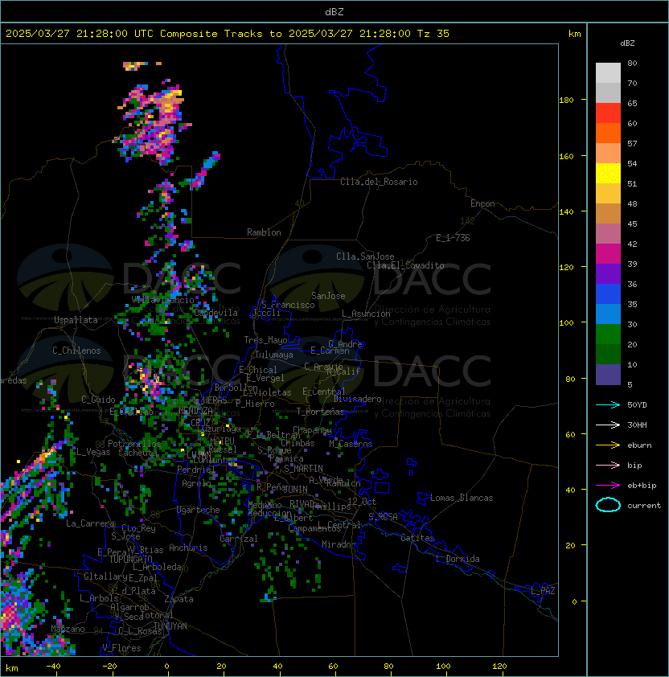Viewport: 669px width, 677px height.
Task: Select the dark orange 57-60 dBZ swatch
Action: pyautogui.click(x=608, y=133)
